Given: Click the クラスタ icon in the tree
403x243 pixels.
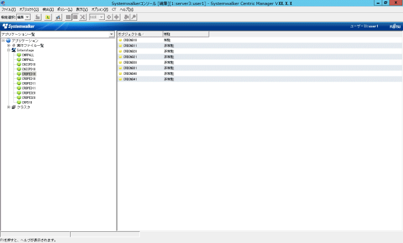Looking at the screenshot, I should pos(13,107).
